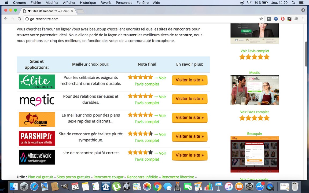Open QuickTime Player in the dock
The height and width of the screenshot is (193, 309).
(270, 186)
